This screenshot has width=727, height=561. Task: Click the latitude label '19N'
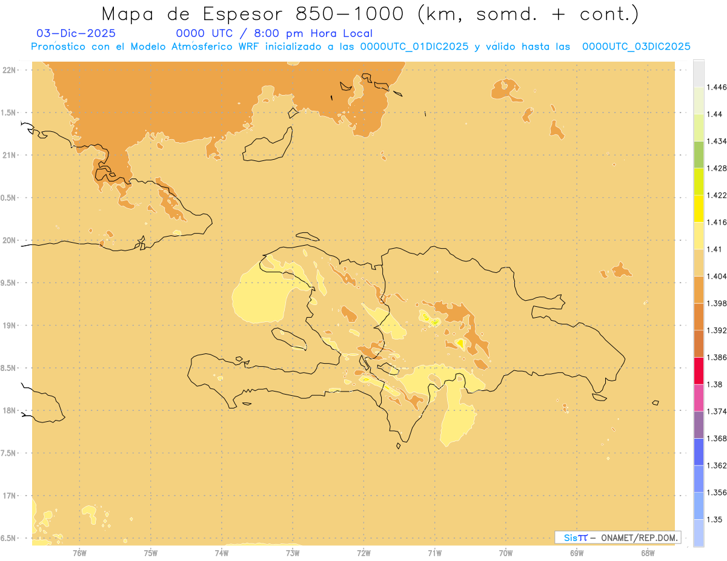tap(10, 326)
